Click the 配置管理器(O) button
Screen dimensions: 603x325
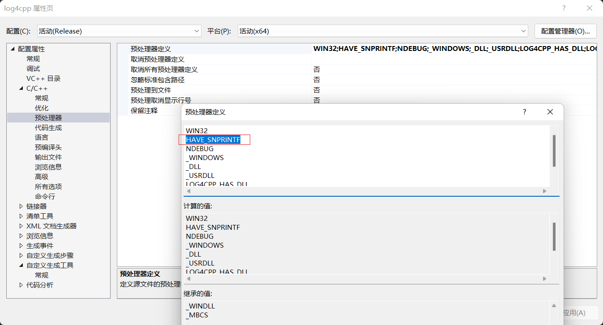coord(565,31)
